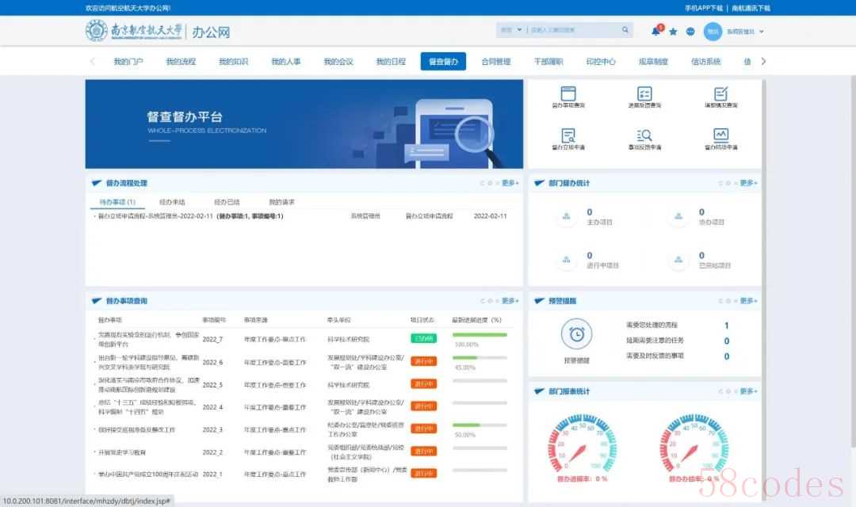Switch to the 我的请求 tab

click(281, 202)
